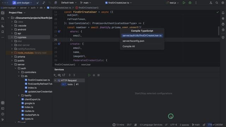Image resolution: width=226 pixels, height=127 pixels.
Task: Click the 778 of 2400M memory indicator
Action: coord(215,125)
